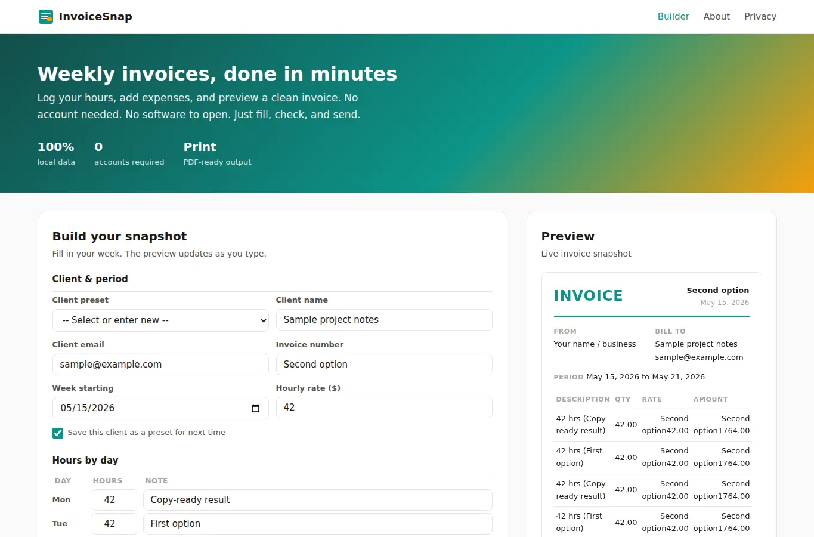Open the Privacy page link
This screenshot has height=537, width=814.
pyautogui.click(x=760, y=17)
